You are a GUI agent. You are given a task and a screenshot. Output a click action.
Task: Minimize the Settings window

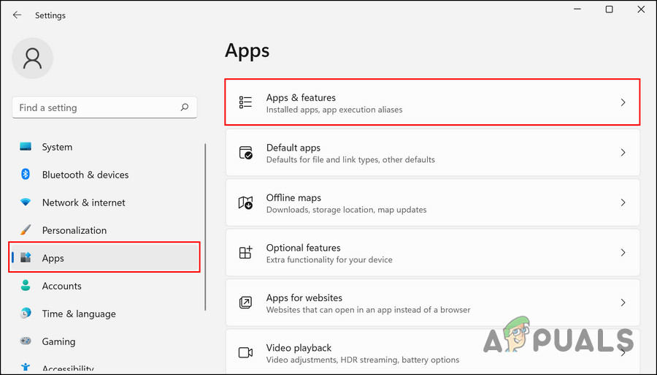click(577, 10)
